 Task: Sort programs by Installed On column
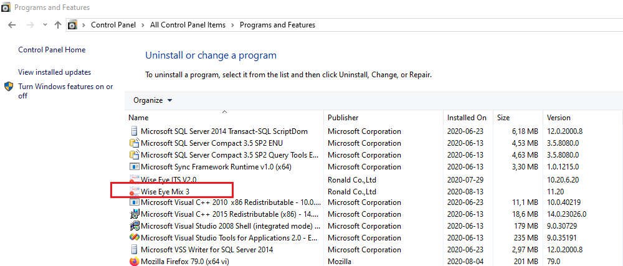466,117
